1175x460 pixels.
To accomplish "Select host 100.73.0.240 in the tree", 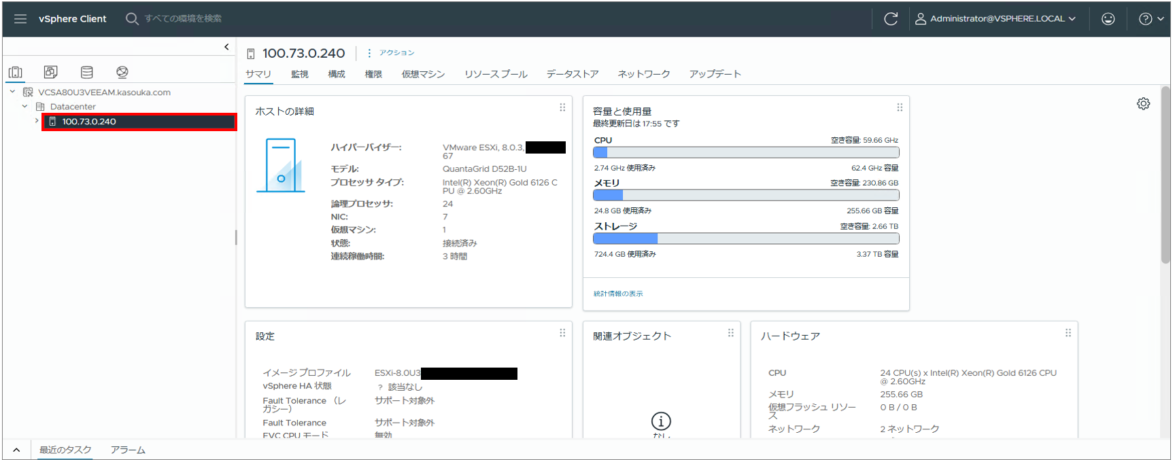I will click(89, 122).
